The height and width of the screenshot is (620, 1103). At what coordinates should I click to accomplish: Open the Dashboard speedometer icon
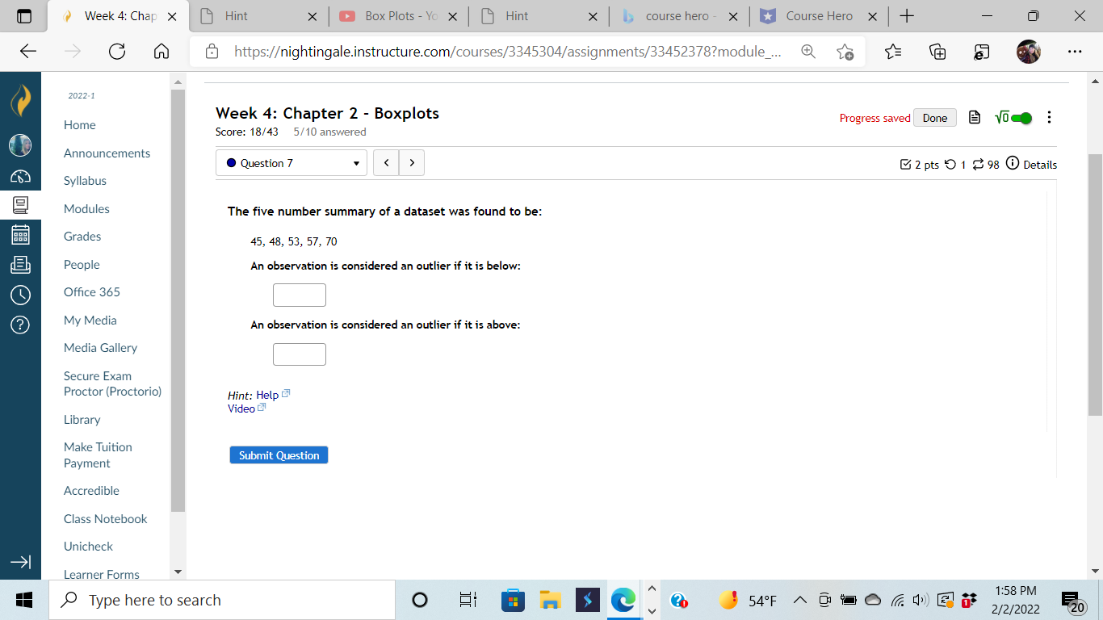pyautogui.click(x=20, y=177)
